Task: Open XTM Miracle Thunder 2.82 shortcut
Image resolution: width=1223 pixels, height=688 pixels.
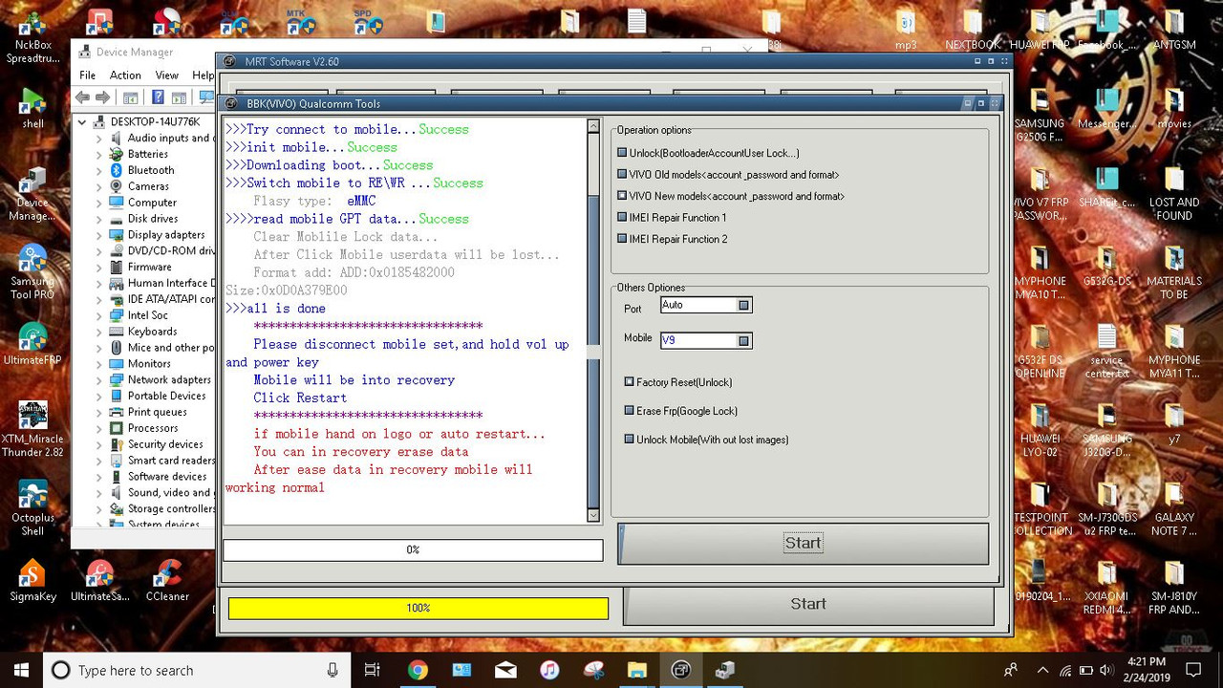Action: pos(32,429)
